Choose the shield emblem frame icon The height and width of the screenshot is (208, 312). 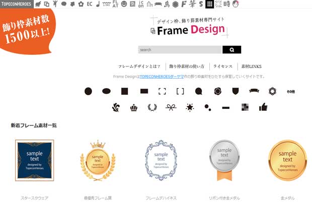pyautogui.click(x=236, y=91)
